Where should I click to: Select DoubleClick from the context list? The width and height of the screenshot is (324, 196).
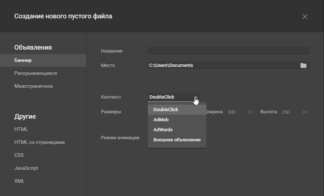point(166,110)
